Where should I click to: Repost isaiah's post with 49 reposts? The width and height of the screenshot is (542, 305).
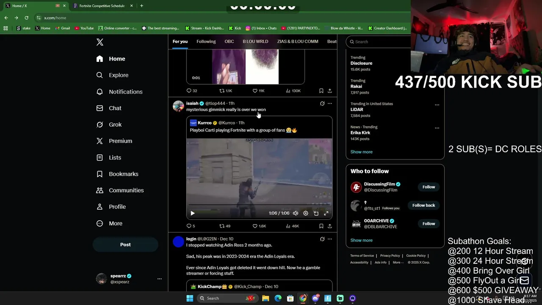point(224,226)
